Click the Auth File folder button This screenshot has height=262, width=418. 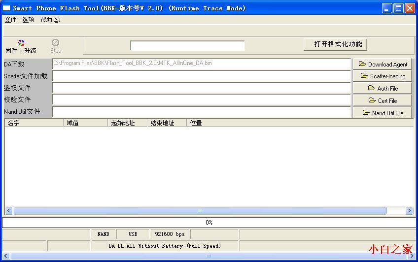[x=383, y=88]
